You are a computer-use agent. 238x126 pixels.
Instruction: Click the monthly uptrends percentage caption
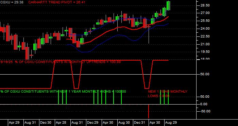pos(61,62)
